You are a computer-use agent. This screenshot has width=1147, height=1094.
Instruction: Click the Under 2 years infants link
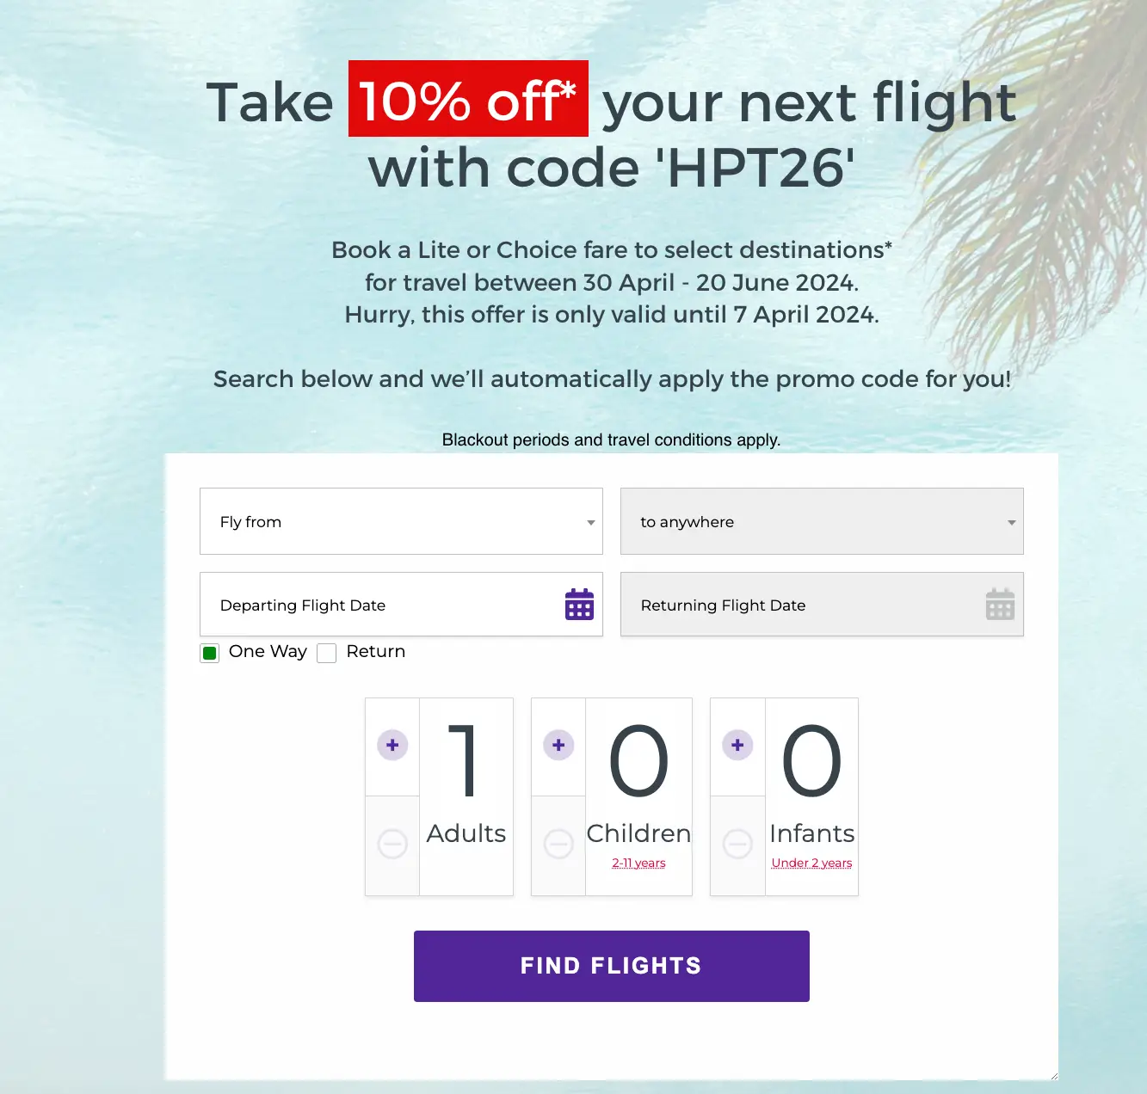coord(811,863)
